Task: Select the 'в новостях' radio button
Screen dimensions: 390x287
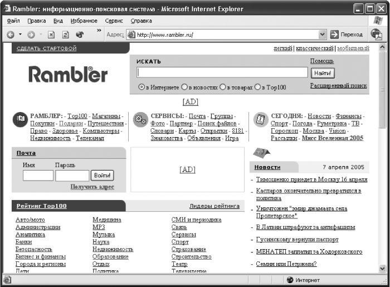Action: tap(184, 87)
